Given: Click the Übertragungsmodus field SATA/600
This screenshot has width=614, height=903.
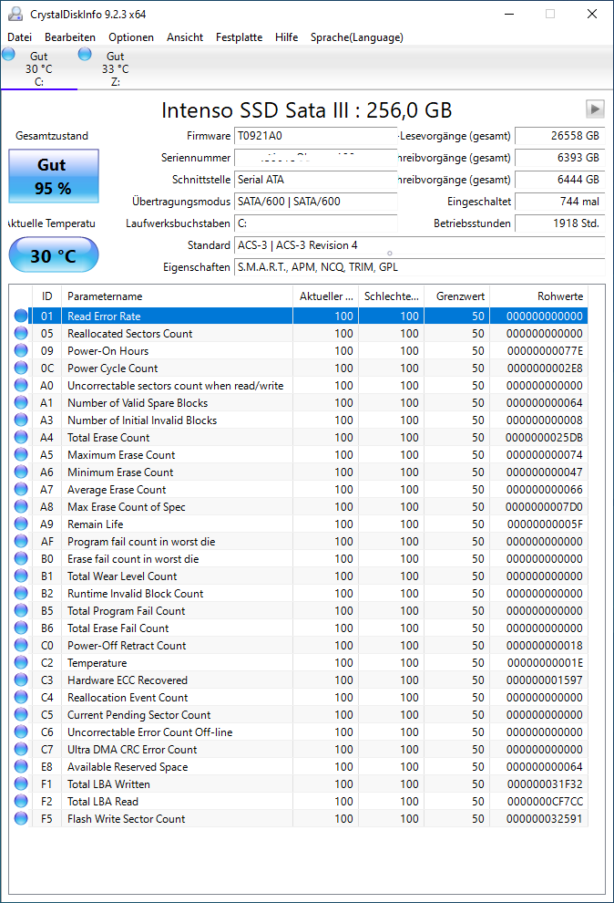Looking at the screenshot, I should (x=315, y=202).
